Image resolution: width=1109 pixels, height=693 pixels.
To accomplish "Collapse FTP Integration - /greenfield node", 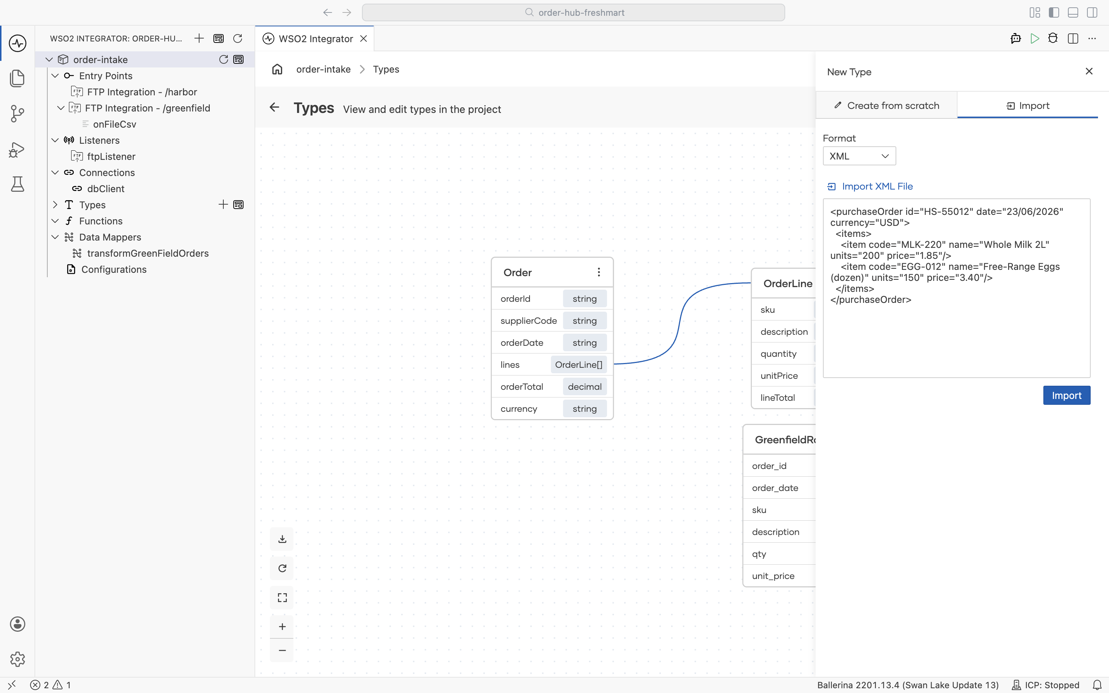I will click(x=61, y=108).
